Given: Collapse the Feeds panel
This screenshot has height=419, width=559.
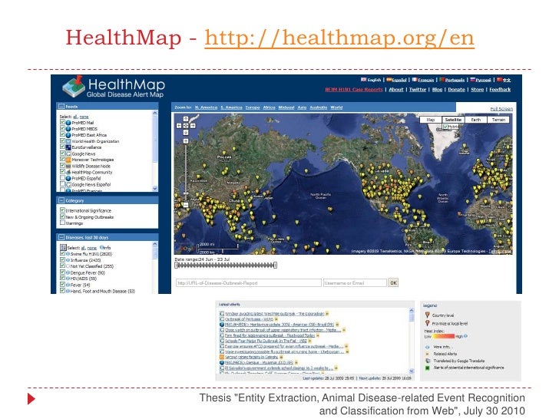Looking at the screenshot, I should [61, 107].
